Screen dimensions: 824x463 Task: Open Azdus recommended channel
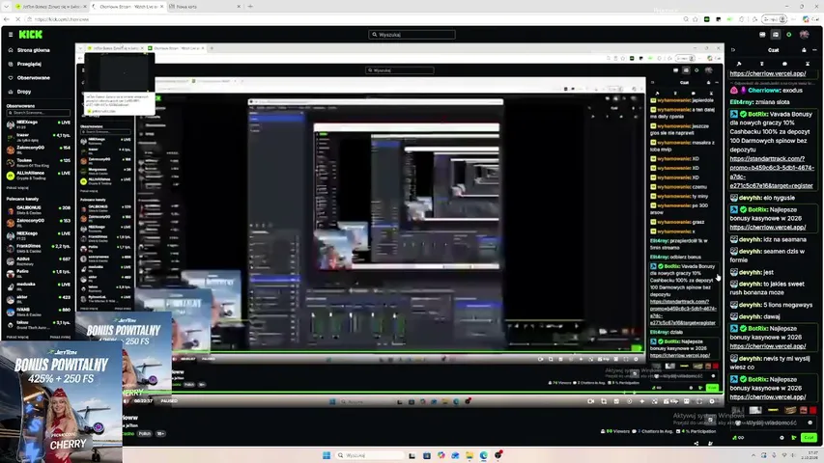(38, 260)
